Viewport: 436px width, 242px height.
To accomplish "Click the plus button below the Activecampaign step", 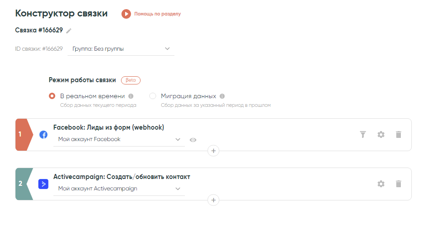I will pyautogui.click(x=213, y=200).
